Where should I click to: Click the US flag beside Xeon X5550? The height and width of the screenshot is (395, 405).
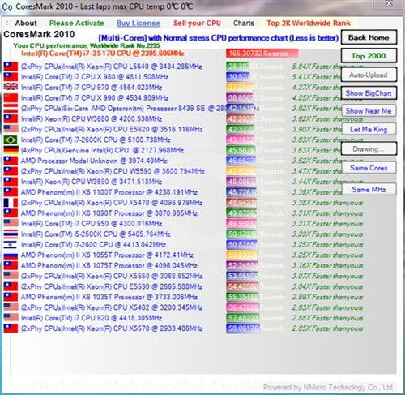pos(11,276)
